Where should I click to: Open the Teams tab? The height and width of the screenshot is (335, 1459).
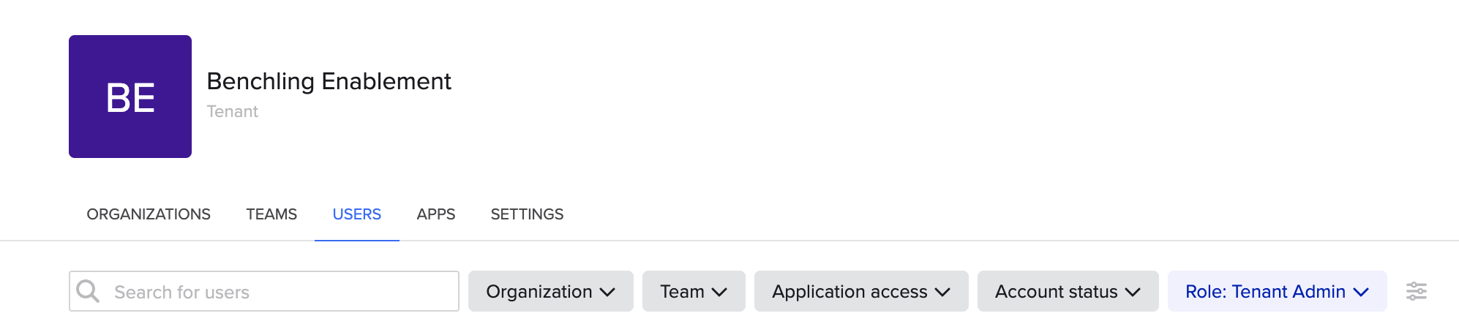point(271,214)
